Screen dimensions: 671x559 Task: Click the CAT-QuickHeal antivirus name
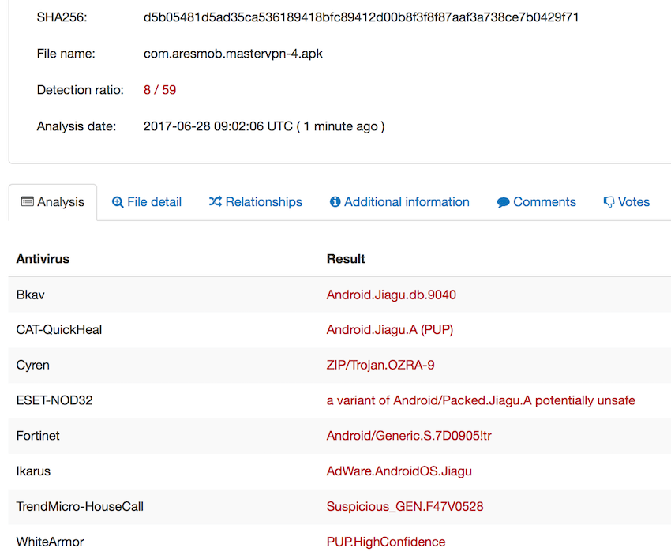[x=59, y=329]
